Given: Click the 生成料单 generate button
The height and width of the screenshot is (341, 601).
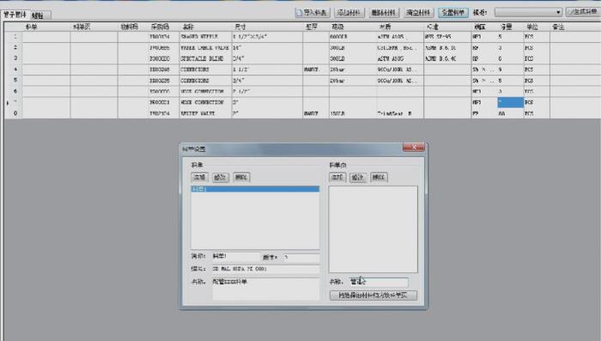Looking at the screenshot, I should 583,12.
